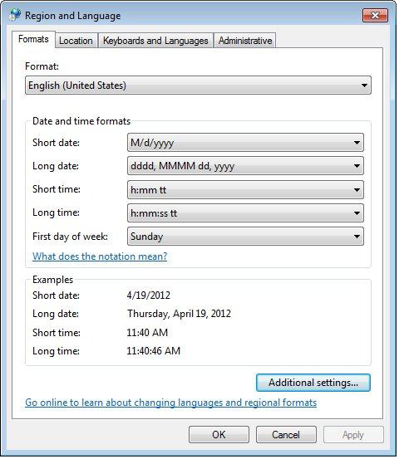This screenshot has height=459, width=399.
Task: Open the Format language dropdown
Action: point(198,85)
